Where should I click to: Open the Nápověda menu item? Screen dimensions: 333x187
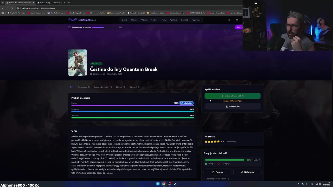point(196,20)
